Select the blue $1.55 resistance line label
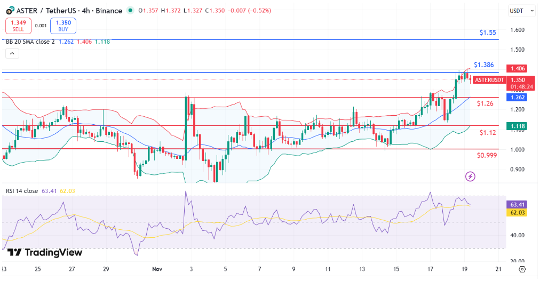This screenshot has height=281, width=540. point(488,33)
